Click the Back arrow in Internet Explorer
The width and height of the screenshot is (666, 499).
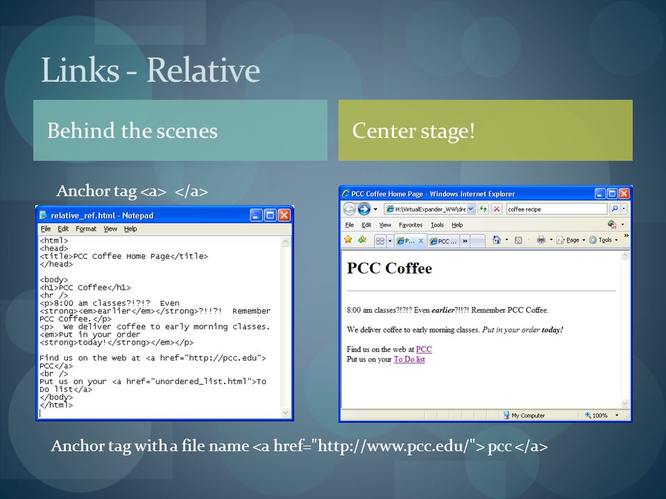[350, 209]
